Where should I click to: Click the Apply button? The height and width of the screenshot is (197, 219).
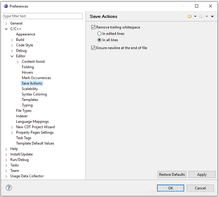click(x=202, y=175)
